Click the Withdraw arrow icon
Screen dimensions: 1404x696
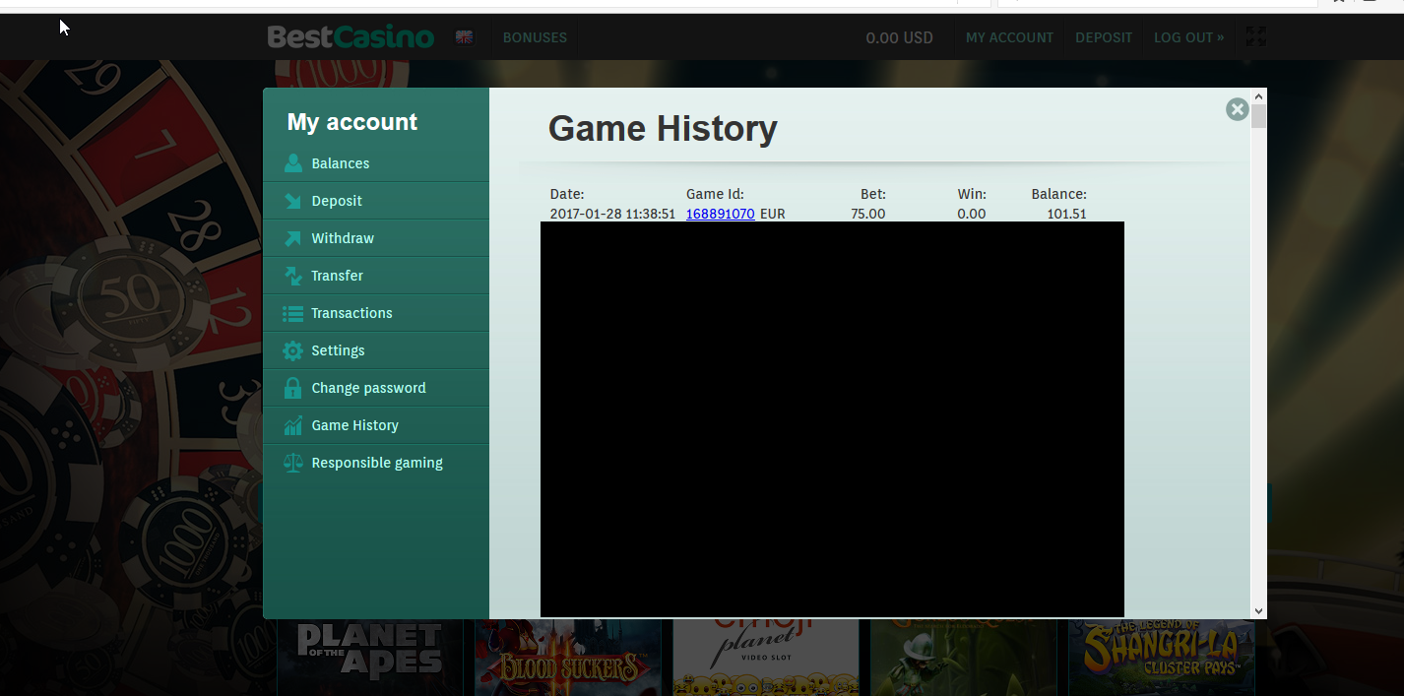[x=292, y=238]
